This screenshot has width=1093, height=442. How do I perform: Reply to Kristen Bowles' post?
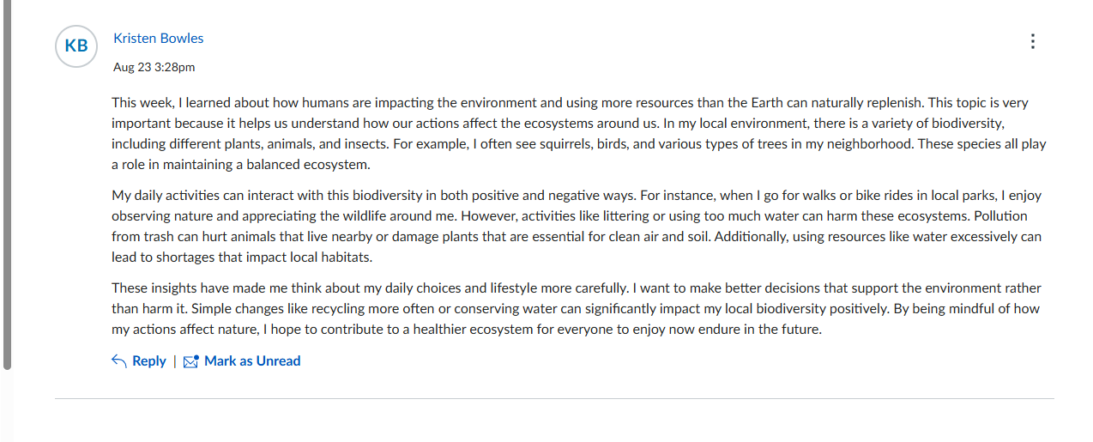point(139,361)
